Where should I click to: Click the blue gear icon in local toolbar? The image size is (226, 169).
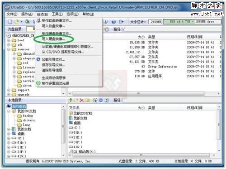pyautogui.click(x=101, y=100)
